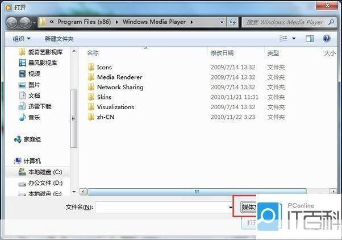Select the zh-CN folder
342x240 pixels.
point(106,117)
